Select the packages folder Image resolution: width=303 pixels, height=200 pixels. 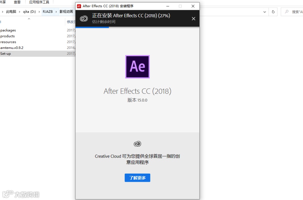(x=8, y=30)
